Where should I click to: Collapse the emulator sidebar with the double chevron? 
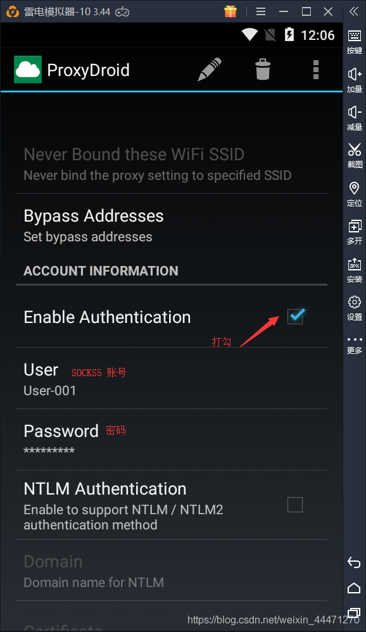click(353, 10)
